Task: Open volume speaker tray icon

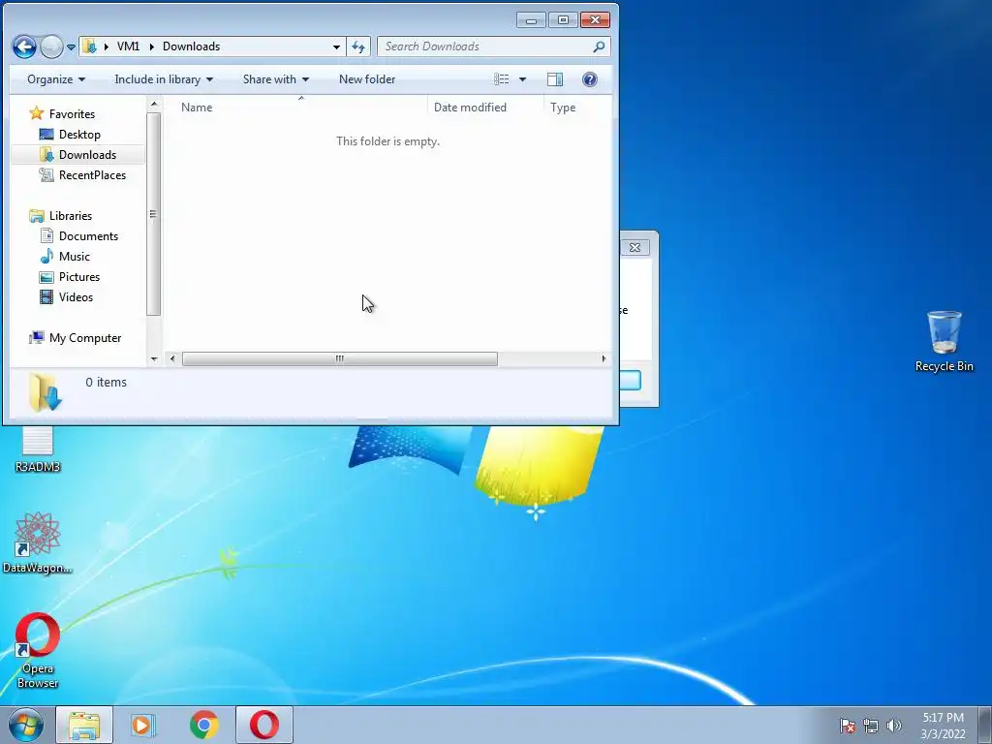Action: 893,726
